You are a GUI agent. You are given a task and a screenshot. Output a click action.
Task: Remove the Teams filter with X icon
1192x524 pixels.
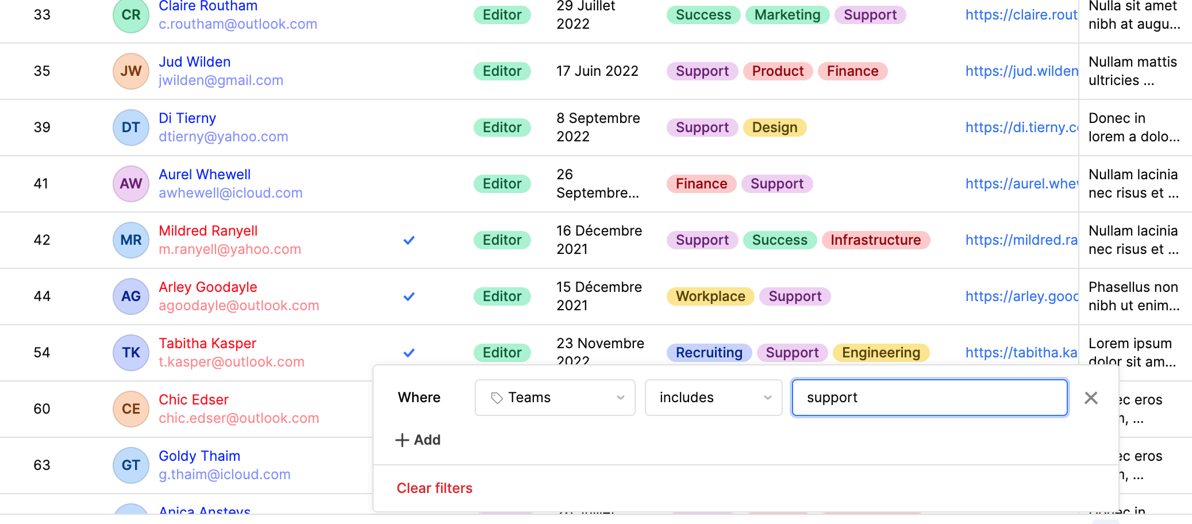[x=1091, y=398]
